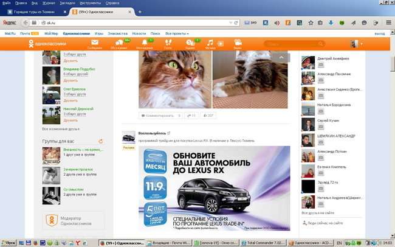
Task: Click the Яндекс logo in toolbar
Action: tap(10, 23)
